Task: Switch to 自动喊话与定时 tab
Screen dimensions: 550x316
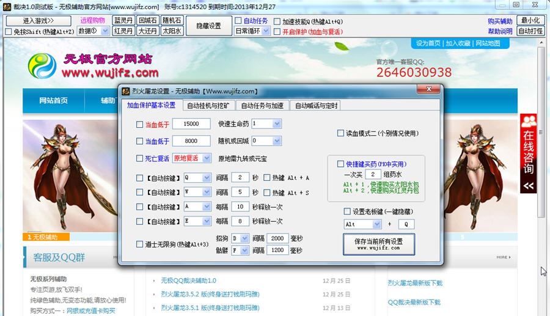Action: (316, 106)
